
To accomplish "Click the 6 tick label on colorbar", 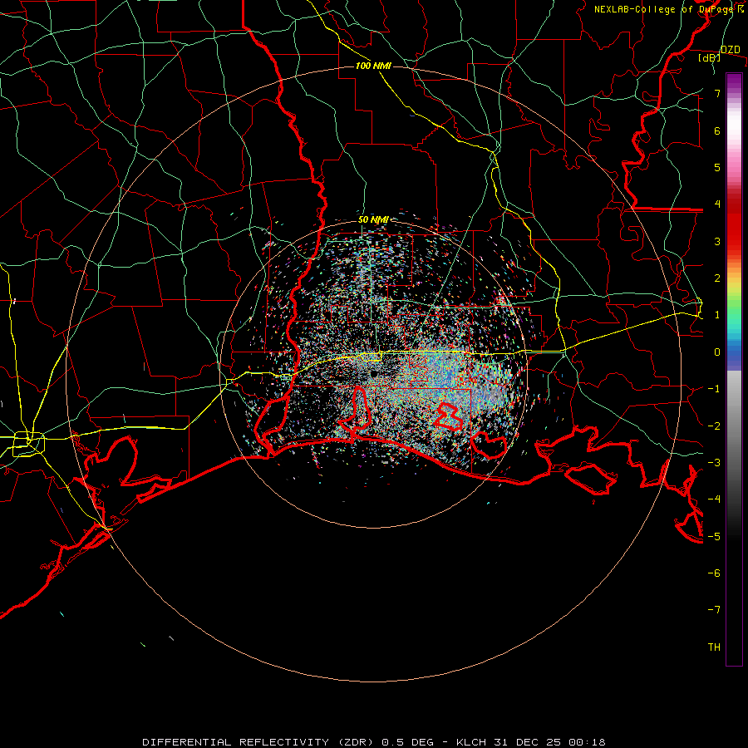I will 717,130.
